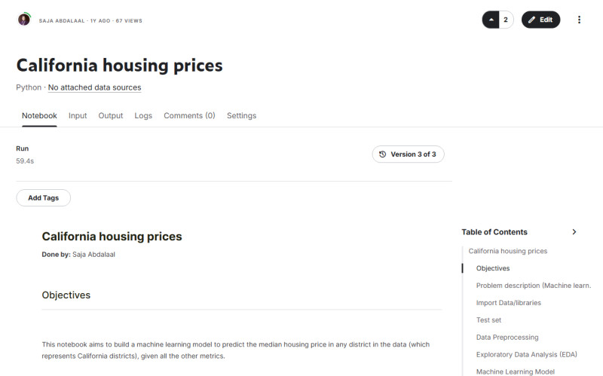View the Comments (0) tab

coord(189,116)
